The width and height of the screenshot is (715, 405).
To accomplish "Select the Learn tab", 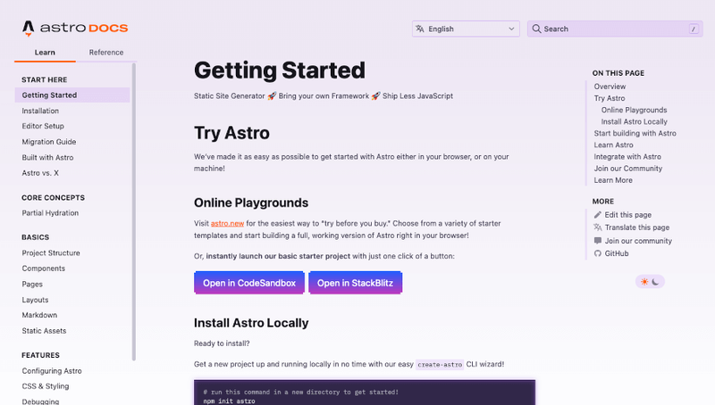I will point(45,53).
